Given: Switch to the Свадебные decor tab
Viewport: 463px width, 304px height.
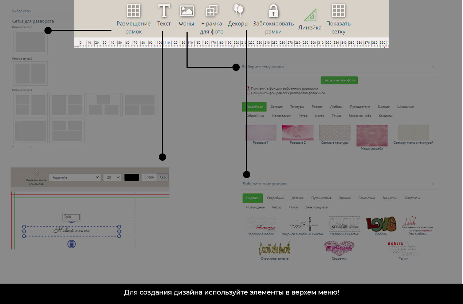Looking at the screenshot, I should click(275, 198).
